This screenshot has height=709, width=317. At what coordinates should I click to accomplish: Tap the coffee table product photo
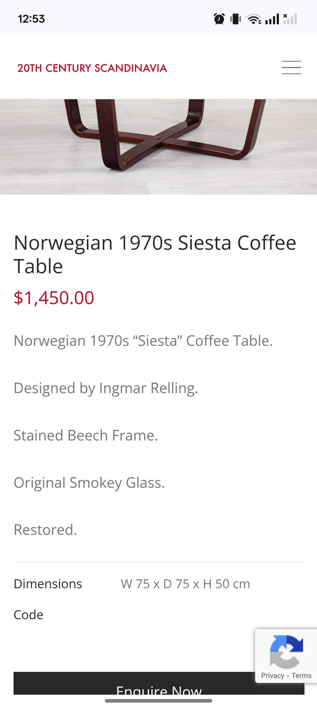[x=158, y=147]
